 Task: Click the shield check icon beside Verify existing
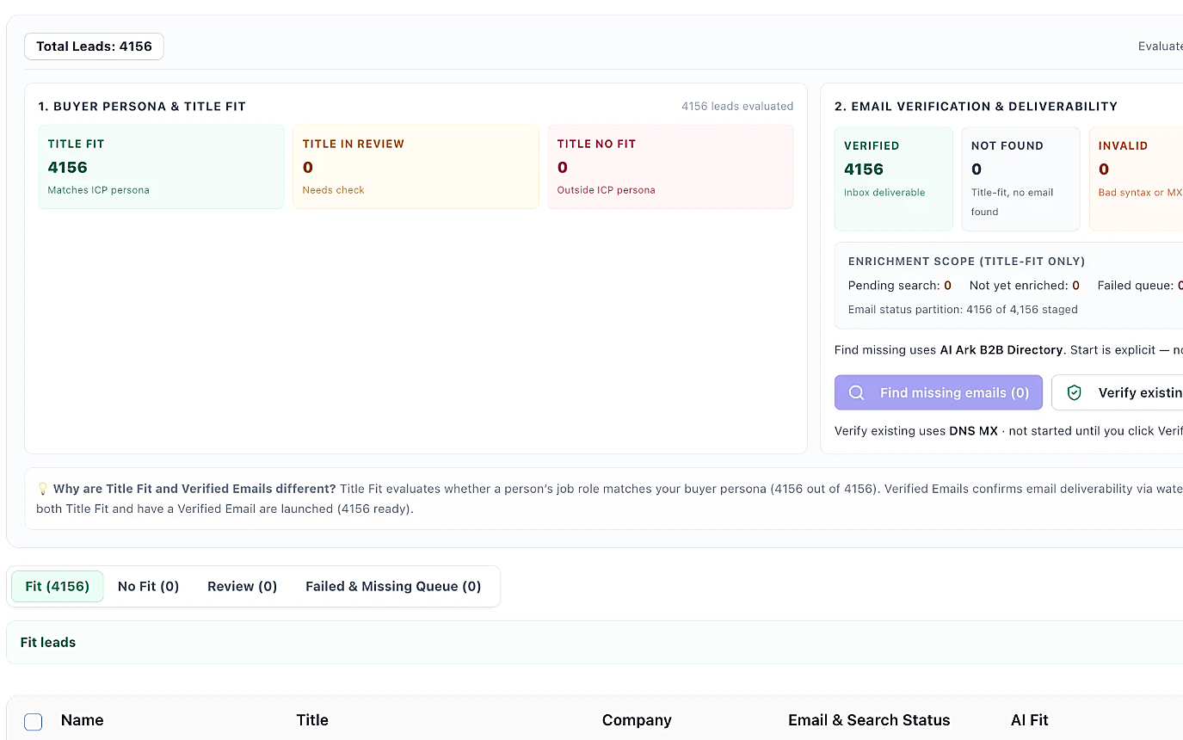coord(1074,392)
